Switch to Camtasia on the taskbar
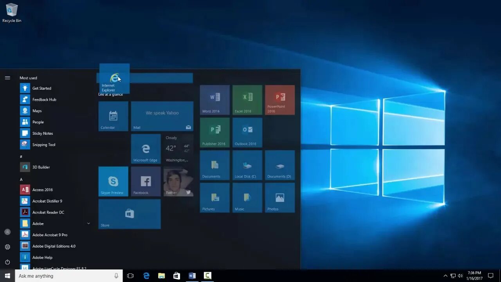 (207, 276)
